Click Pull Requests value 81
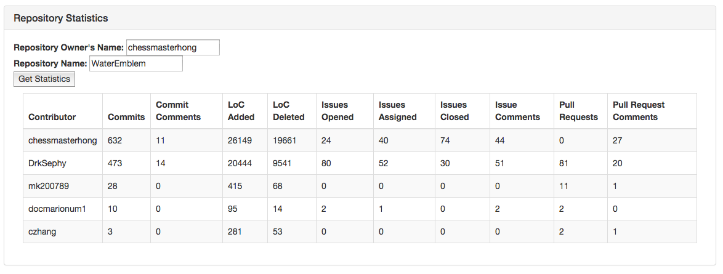723x274 pixels. pyautogui.click(x=564, y=163)
